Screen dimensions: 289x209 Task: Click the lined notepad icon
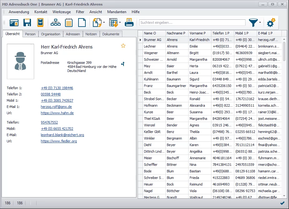69,23
